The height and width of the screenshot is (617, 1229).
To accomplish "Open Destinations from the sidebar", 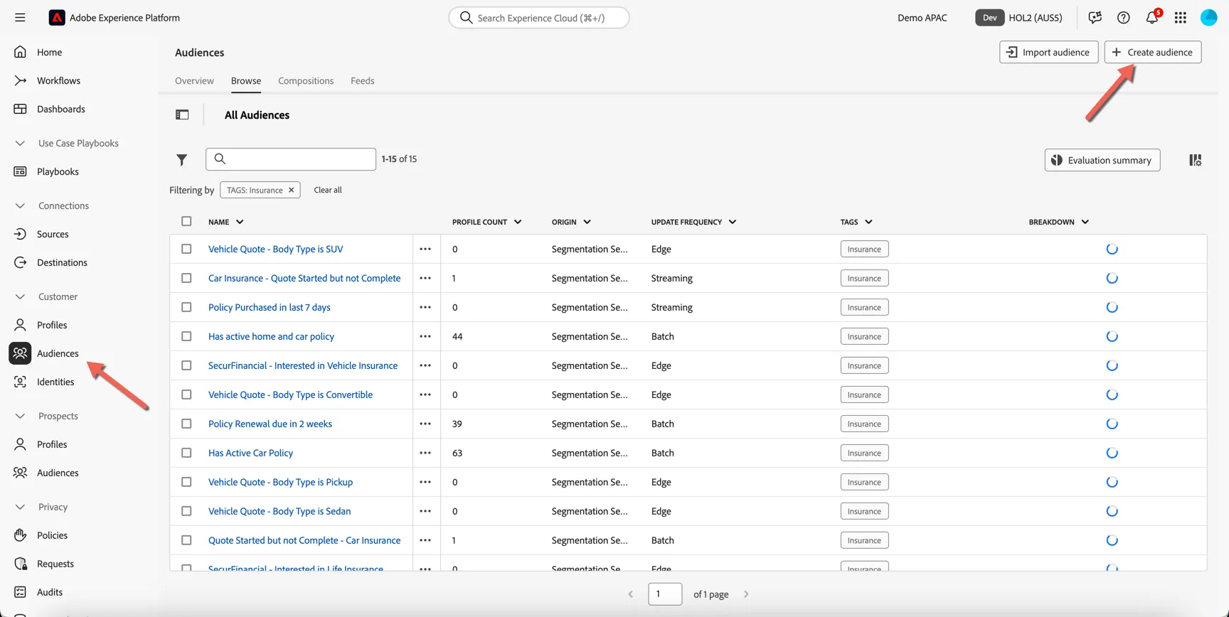I will (x=62, y=262).
